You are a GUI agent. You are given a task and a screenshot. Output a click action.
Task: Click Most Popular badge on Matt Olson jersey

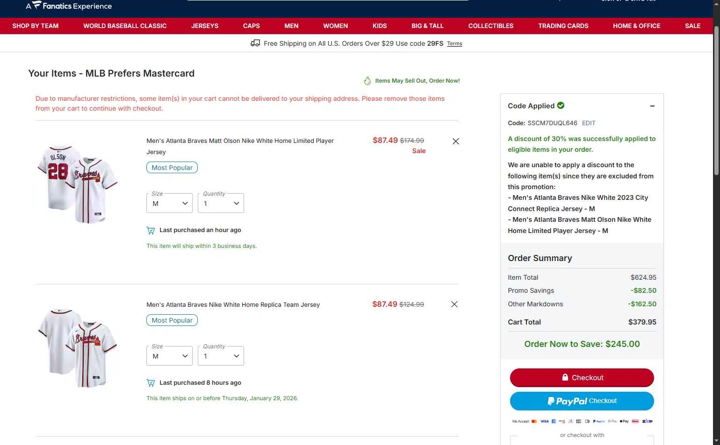(x=172, y=168)
